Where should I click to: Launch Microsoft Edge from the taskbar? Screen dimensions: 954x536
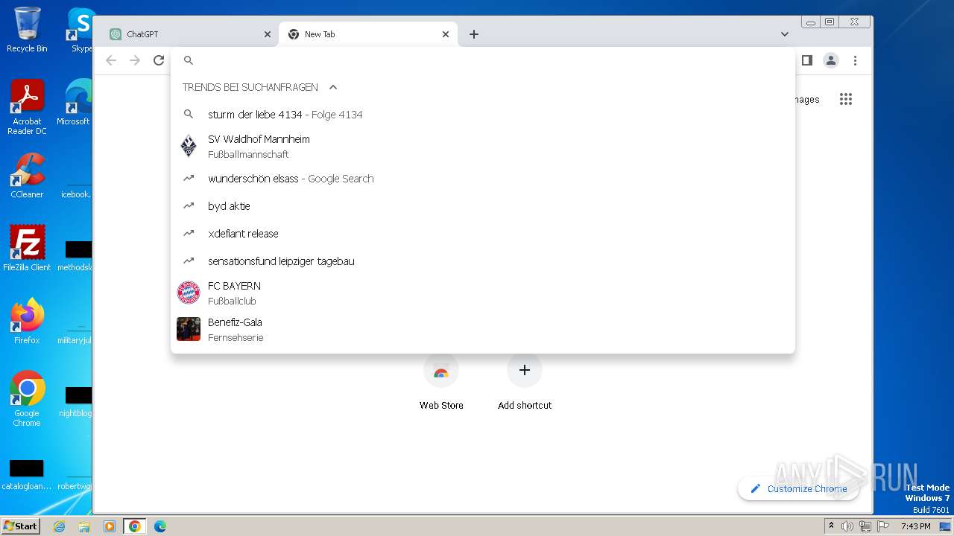pos(160,526)
